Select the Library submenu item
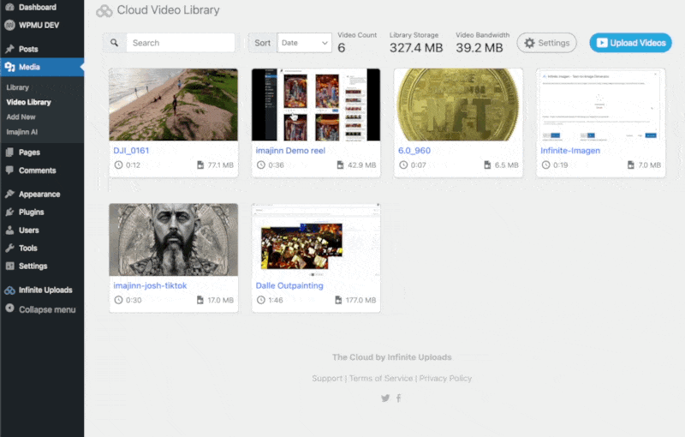Screen dimensions: 685x437 point(17,87)
